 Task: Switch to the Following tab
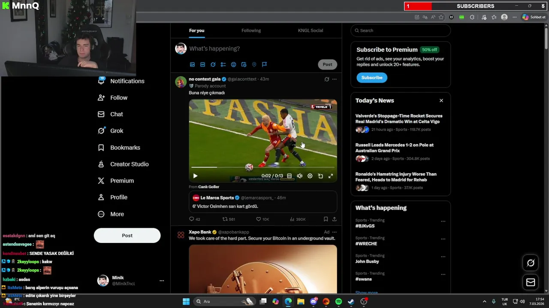251,30
